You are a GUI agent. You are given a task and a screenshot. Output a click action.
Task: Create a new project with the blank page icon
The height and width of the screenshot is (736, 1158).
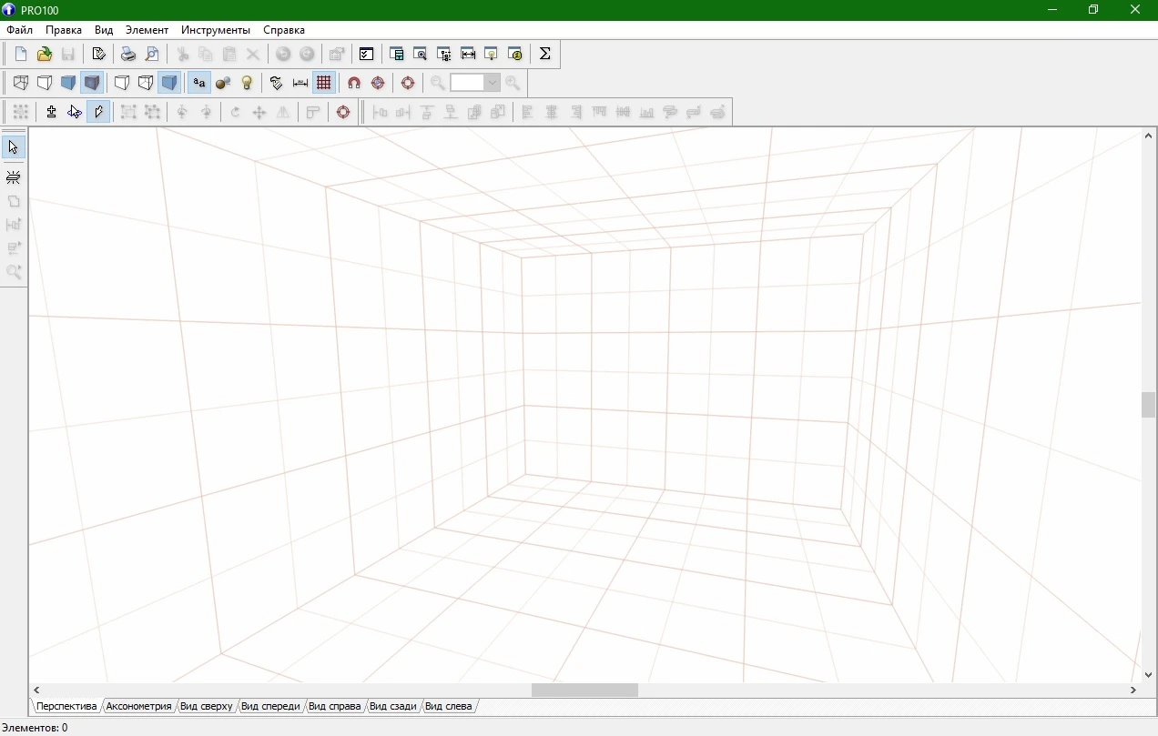[21, 55]
